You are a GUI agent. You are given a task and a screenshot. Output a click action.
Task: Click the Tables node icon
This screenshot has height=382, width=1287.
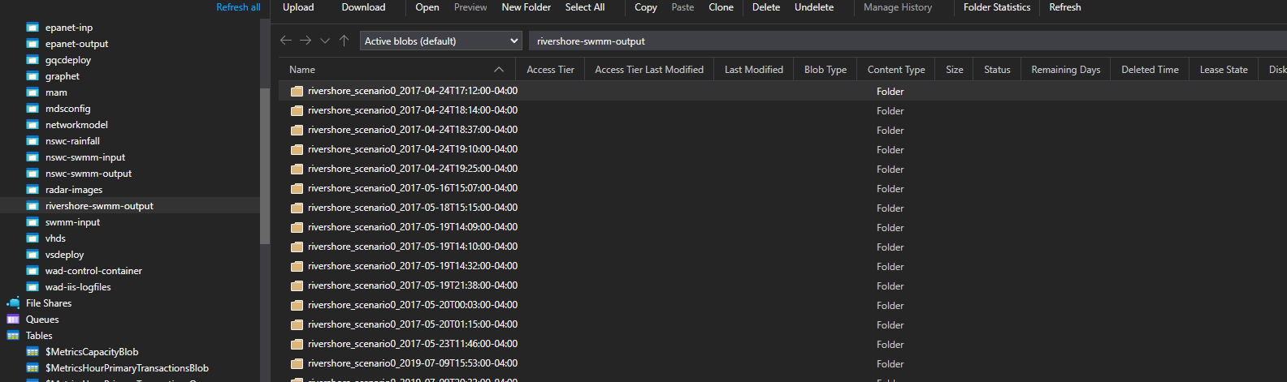[13, 336]
